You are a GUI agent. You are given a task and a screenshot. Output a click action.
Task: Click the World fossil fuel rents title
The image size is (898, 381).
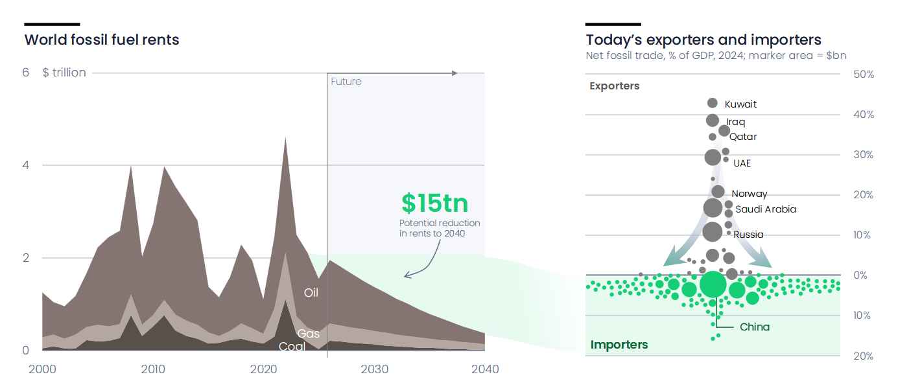tap(102, 40)
